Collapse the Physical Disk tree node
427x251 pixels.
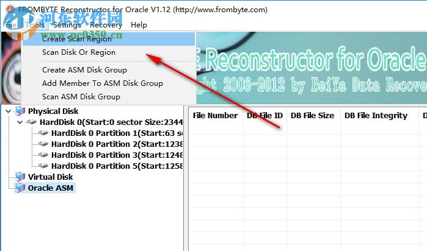coord(9,111)
